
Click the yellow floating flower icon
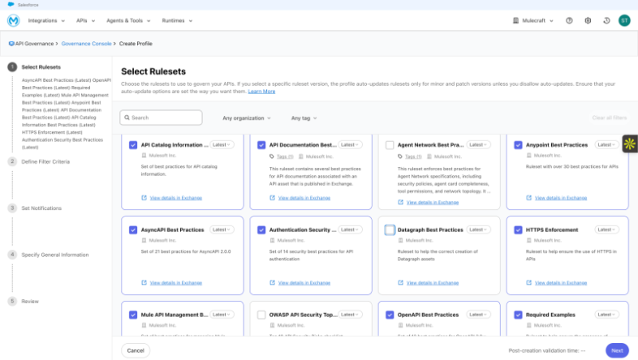click(630, 144)
